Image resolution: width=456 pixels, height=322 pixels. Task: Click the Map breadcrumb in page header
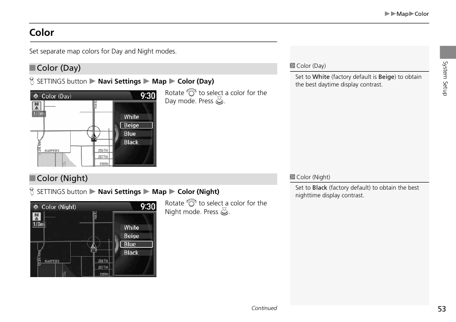[402, 14]
